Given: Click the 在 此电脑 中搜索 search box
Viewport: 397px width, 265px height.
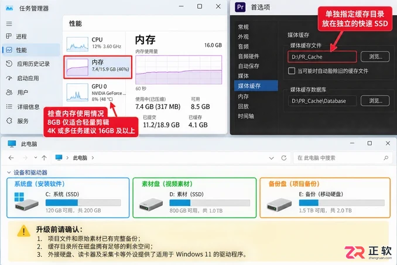Looking at the screenshot, I should click(x=343, y=158).
